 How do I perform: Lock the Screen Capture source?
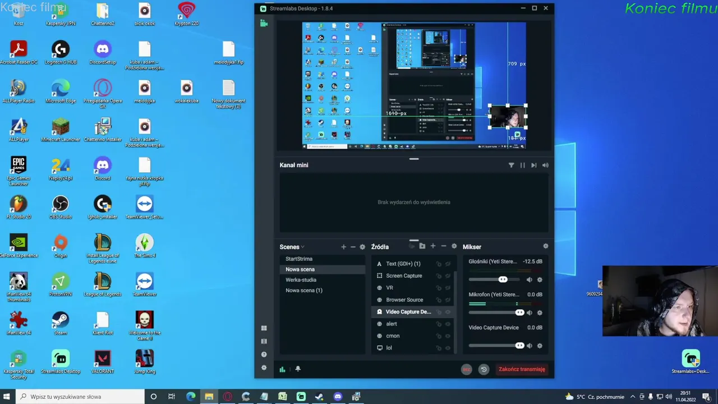pyautogui.click(x=439, y=276)
